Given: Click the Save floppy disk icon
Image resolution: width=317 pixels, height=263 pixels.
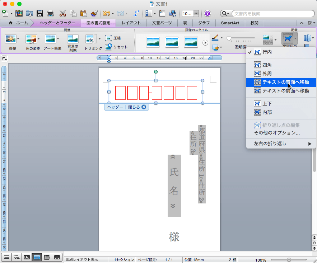Looking at the screenshot, I should [40, 14].
